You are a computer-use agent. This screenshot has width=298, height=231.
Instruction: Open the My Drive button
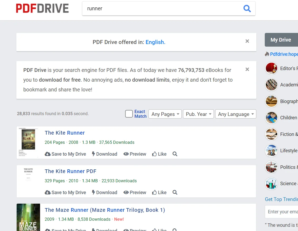(x=281, y=40)
